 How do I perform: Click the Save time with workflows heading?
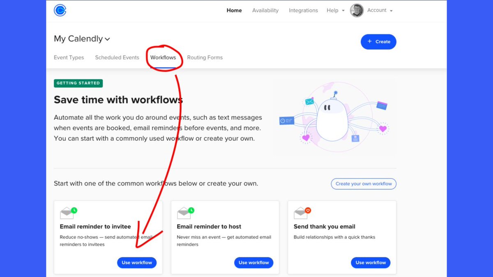point(118,100)
